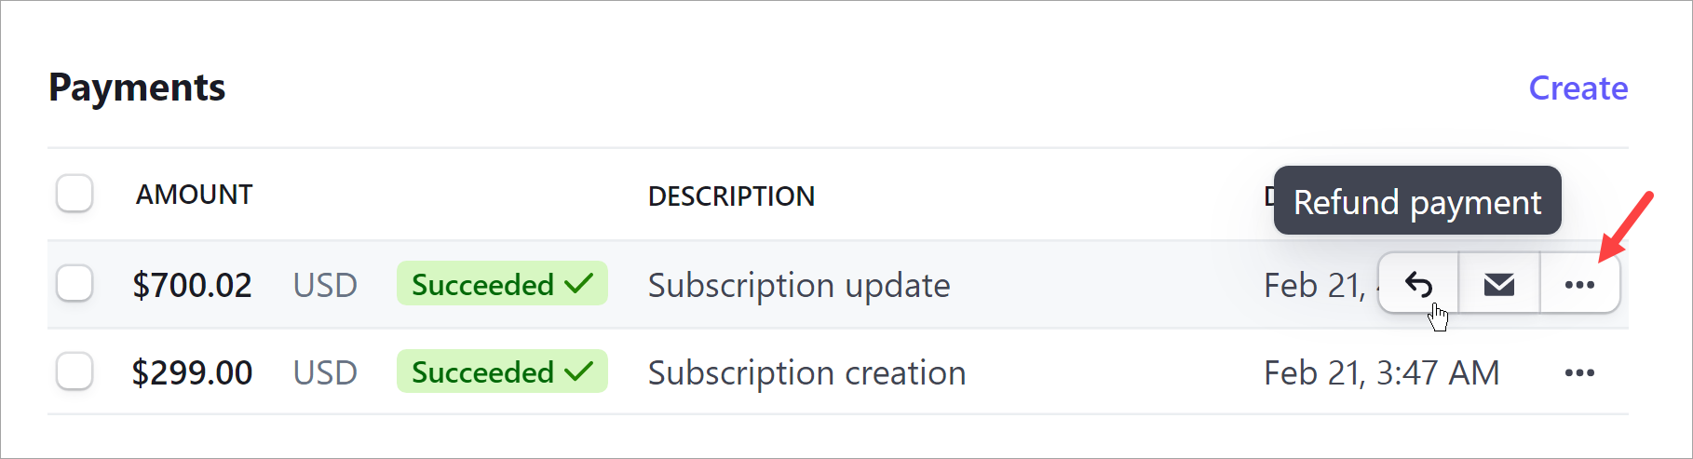Click the $700.02 amount
1693x459 pixels.
(192, 285)
